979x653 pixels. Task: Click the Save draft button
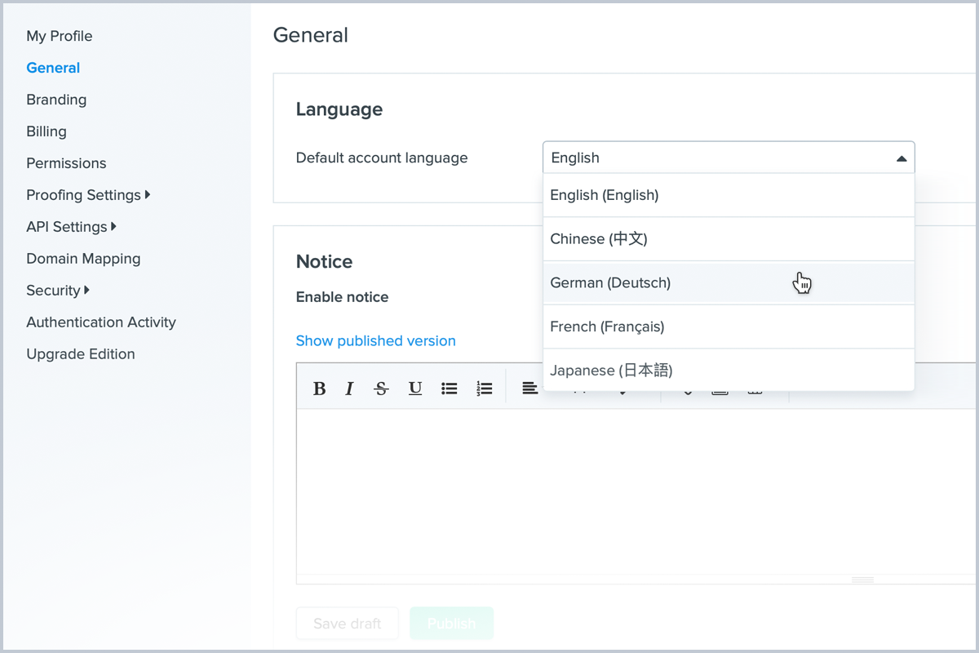click(x=347, y=624)
